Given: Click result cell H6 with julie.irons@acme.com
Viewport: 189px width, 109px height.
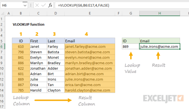Looking at the screenshot, I should pyautogui.click(x=160, y=46).
